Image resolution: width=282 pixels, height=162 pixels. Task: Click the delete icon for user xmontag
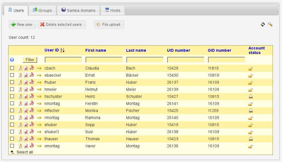tap(26, 146)
